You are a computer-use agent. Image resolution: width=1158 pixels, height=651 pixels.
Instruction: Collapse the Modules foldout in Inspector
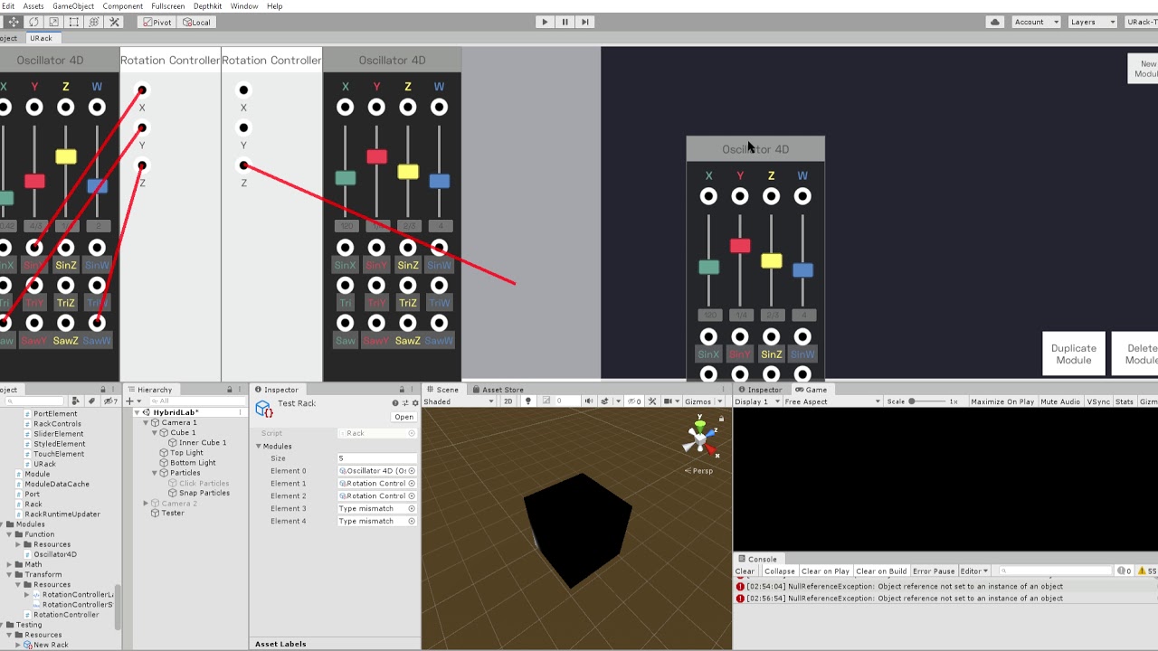pyautogui.click(x=258, y=447)
